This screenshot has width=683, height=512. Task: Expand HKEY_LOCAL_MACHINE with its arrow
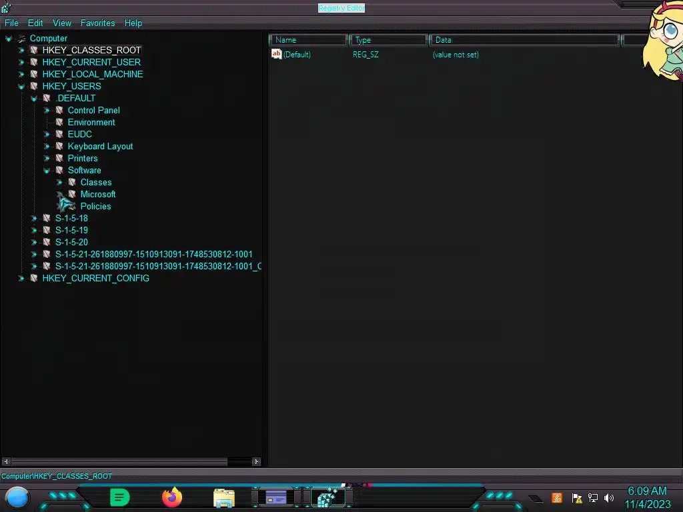click(x=21, y=75)
